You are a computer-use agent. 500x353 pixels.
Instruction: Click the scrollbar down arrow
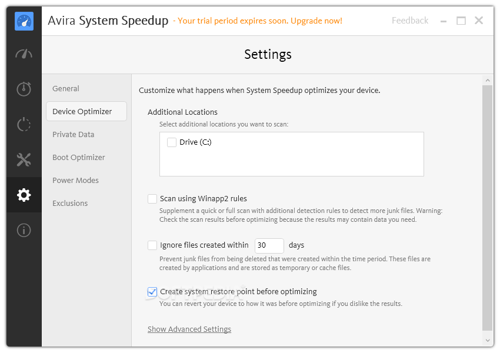click(x=487, y=340)
